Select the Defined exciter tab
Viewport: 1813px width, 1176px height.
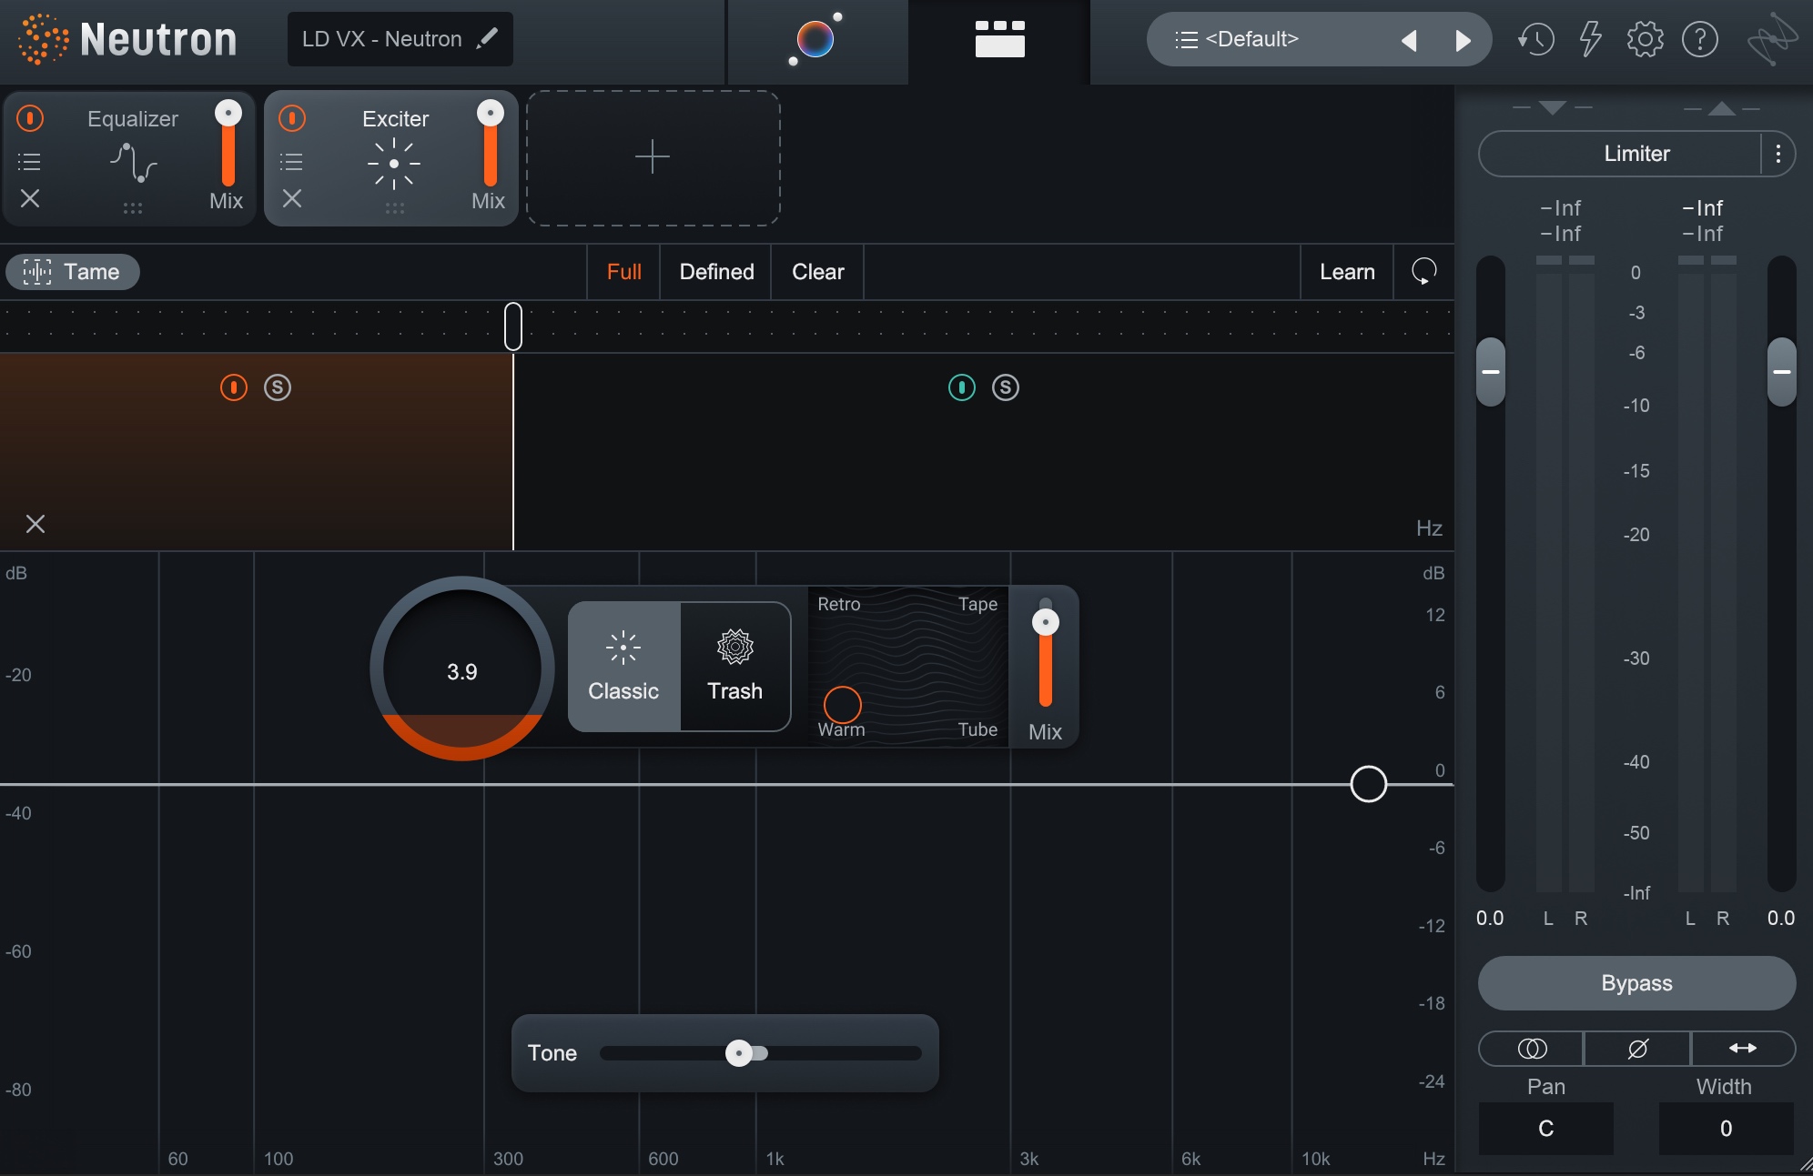pyautogui.click(x=716, y=272)
